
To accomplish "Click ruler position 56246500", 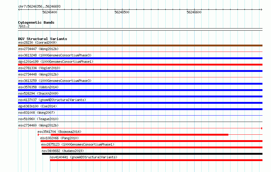I will click(x=122, y=12).
